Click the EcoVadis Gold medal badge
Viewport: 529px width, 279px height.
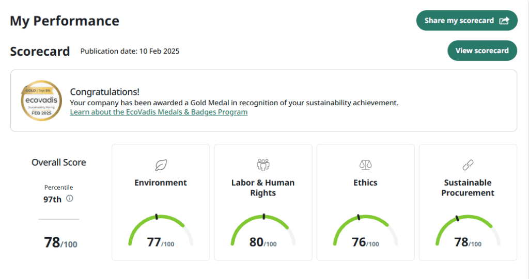(x=41, y=101)
